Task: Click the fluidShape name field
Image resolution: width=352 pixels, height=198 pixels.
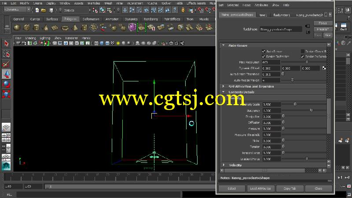Action: [281, 29]
